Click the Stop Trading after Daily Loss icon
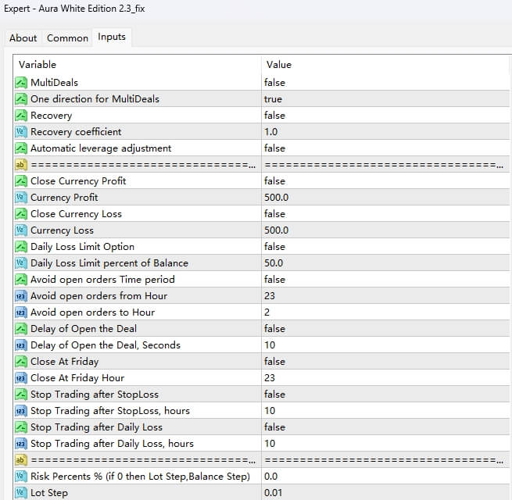Image resolution: width=512 pixels, height=500 pixels. point(21,427)
